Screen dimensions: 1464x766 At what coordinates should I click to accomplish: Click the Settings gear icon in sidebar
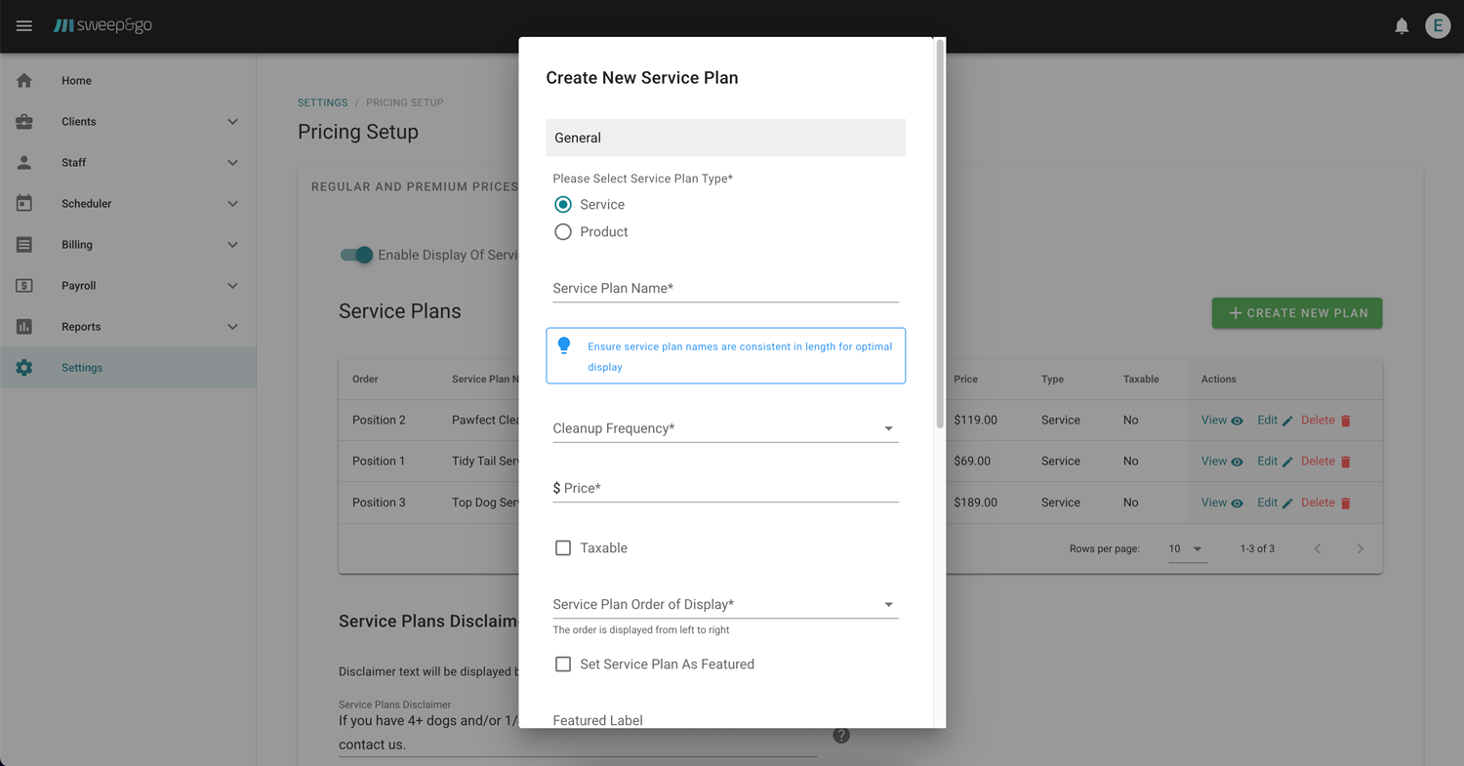click(23, 367)
